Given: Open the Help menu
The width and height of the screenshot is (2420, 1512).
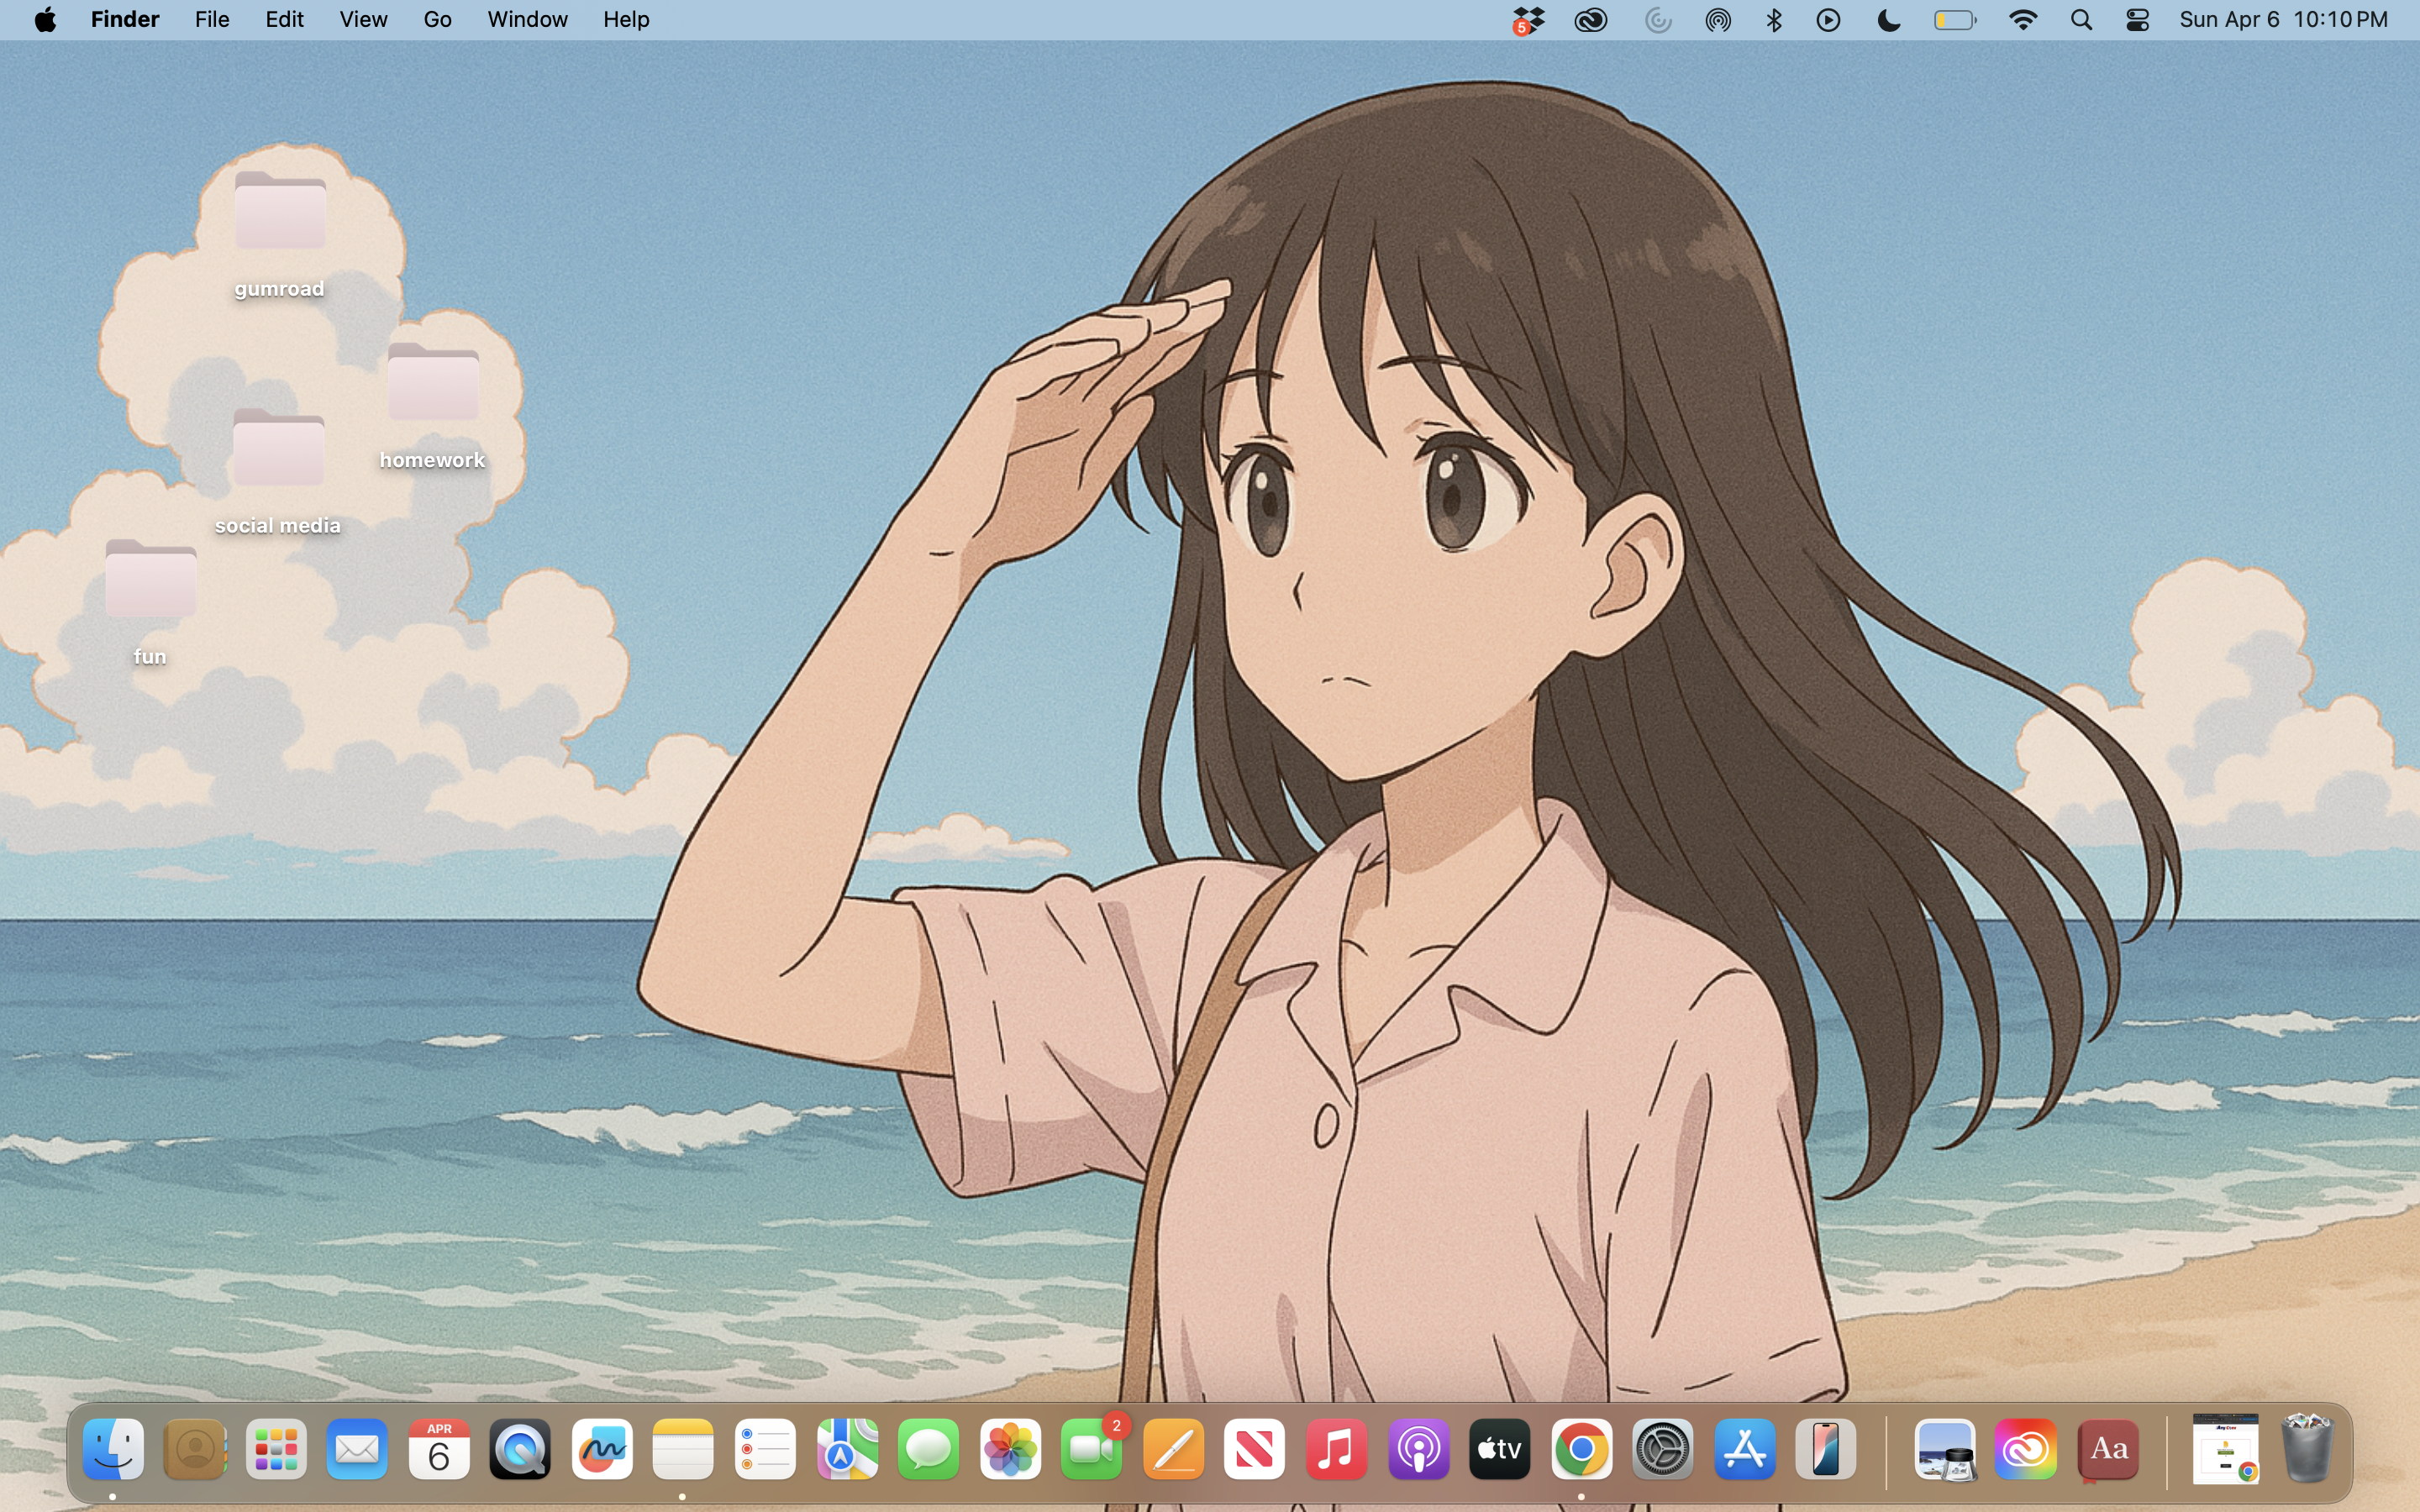Looking at the screenshot, I should click(627, 20).
